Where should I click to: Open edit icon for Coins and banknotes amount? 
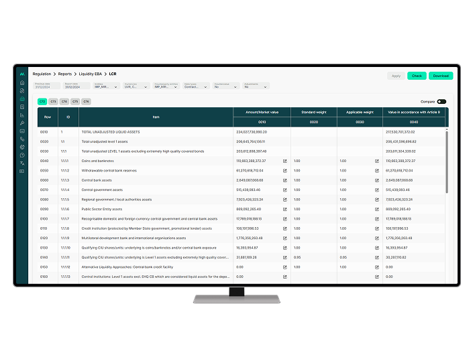284,161
